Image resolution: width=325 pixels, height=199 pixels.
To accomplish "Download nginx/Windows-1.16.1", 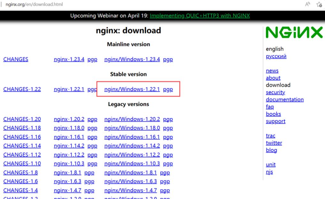I will point(132,137).
